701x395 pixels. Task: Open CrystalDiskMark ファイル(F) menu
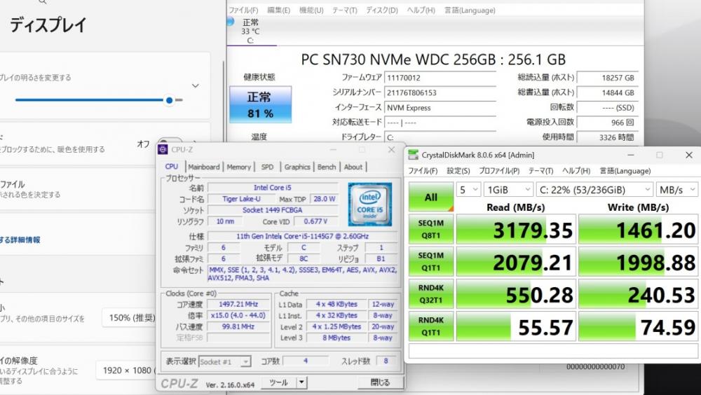pyautogui.click(x=423, y=171)
